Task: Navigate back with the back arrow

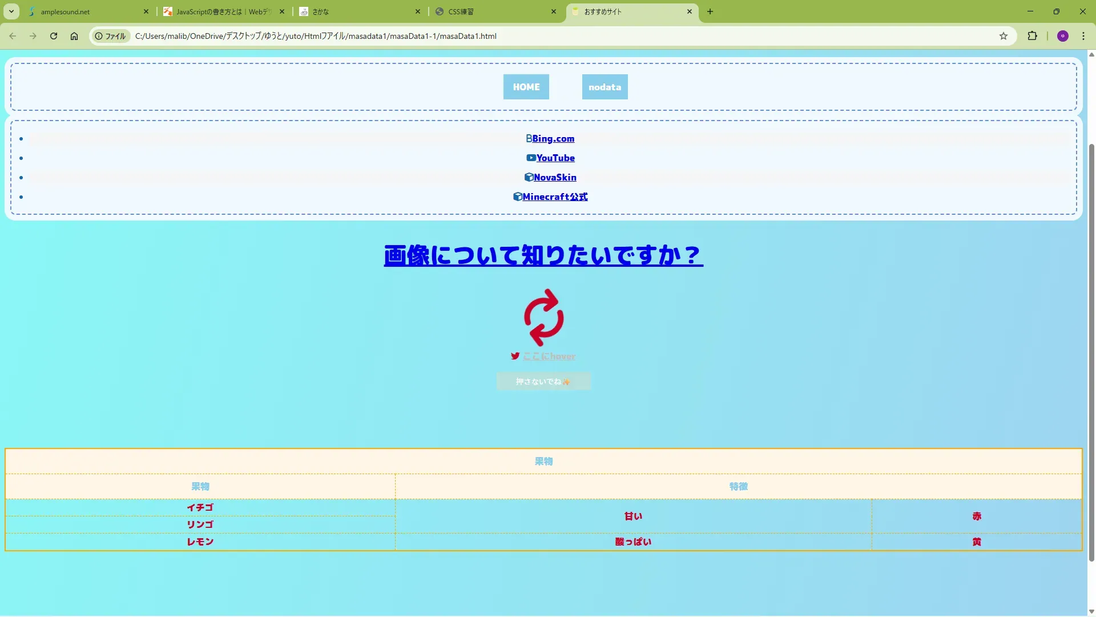Action: coord(13,36)
